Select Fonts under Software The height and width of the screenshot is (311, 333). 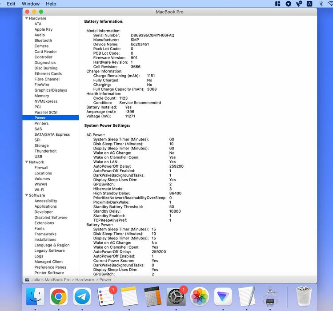pyautogui.click(x=40, y=228)
